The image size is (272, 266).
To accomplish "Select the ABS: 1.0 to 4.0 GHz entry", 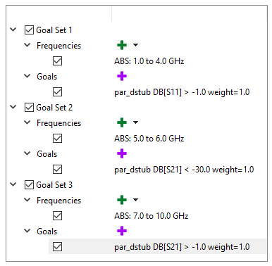I will click(x=149, y=61).
